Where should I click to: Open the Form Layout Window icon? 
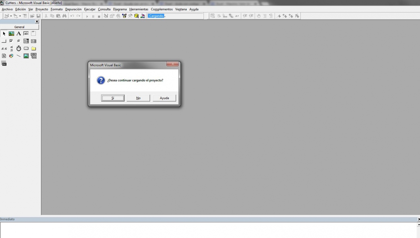coord(118,16)
